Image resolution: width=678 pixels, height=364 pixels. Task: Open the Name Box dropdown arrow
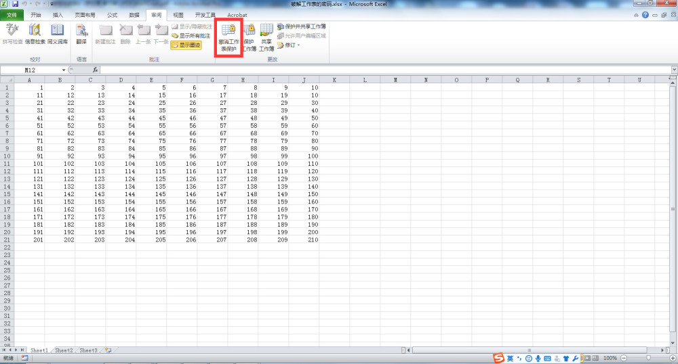tap(64, 70)
